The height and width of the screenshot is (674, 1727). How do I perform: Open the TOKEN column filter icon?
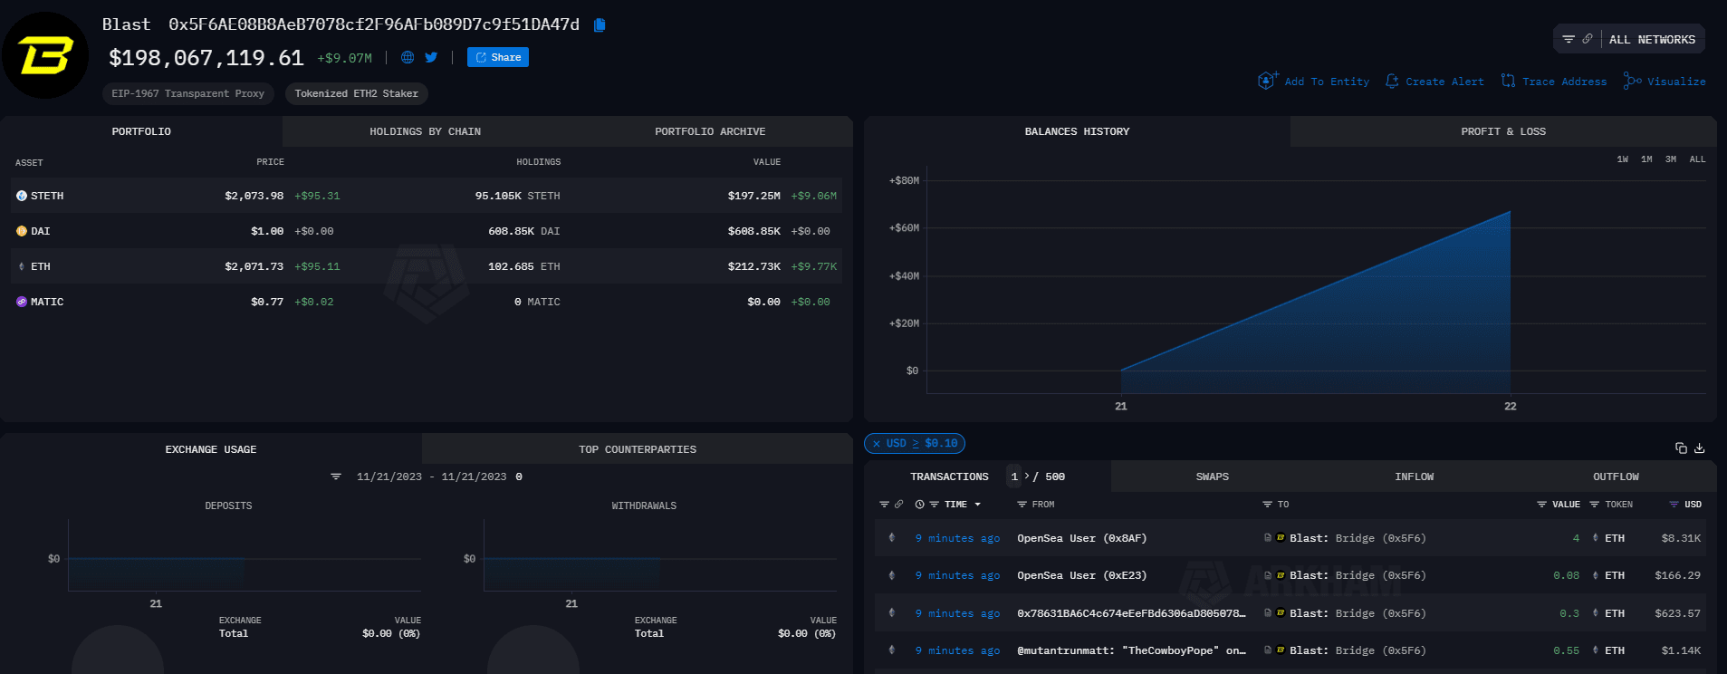pyautogui.click(x=1595, y=505)
